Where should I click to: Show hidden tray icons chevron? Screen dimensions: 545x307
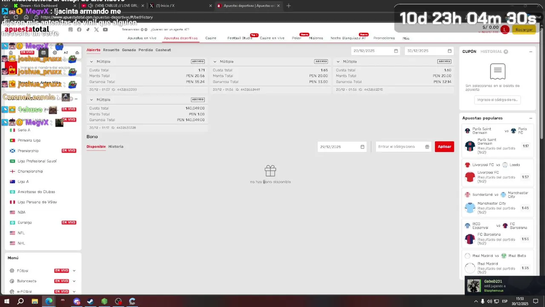pyautogui.click(x=476, y=301)
